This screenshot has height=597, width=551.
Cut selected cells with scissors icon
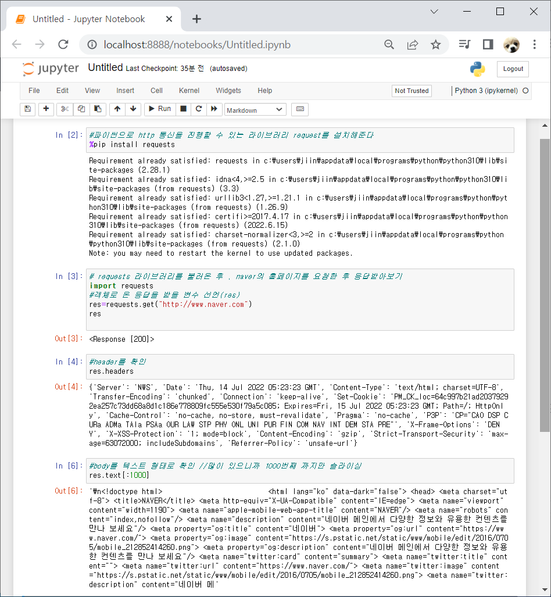65,109
